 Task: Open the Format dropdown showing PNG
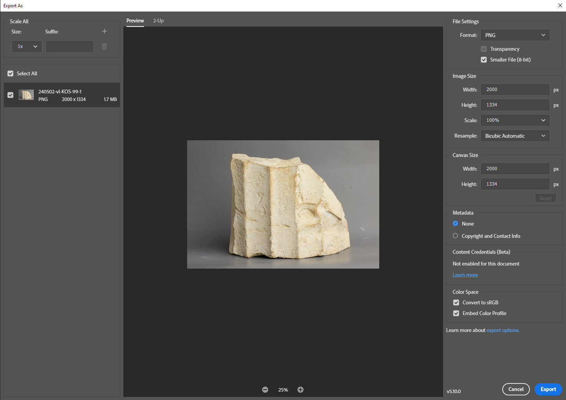pos(515,35)
